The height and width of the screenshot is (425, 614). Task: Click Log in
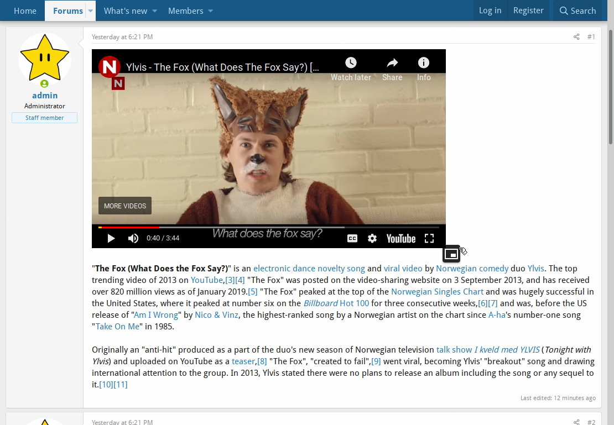click(x=490, y=11)
